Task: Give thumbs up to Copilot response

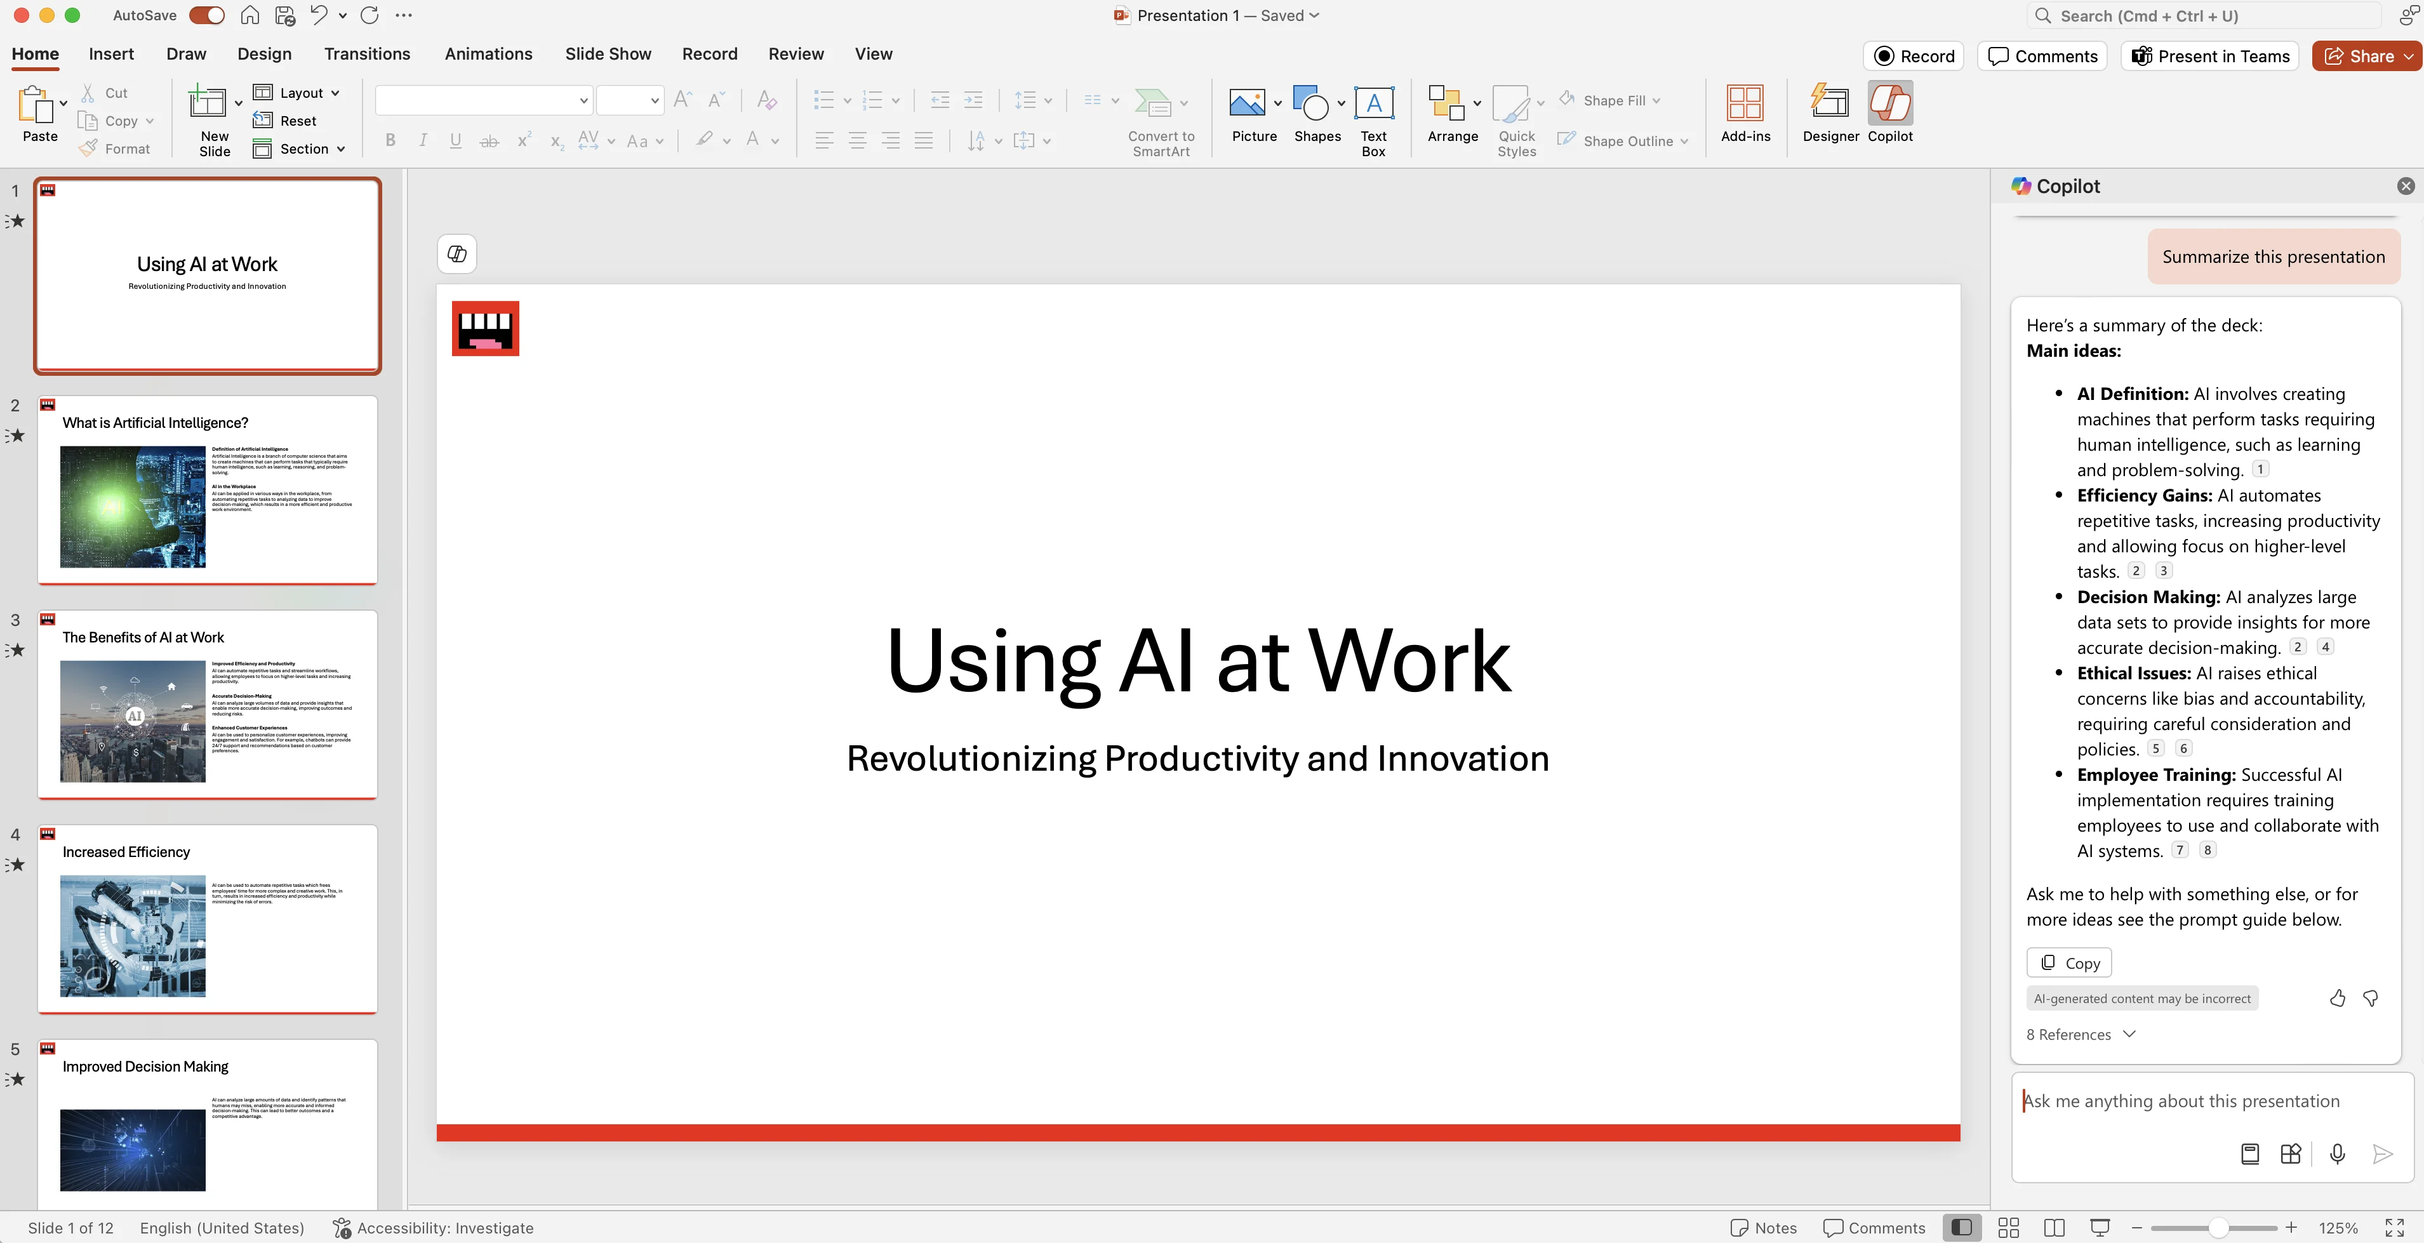Action: 2338,999
